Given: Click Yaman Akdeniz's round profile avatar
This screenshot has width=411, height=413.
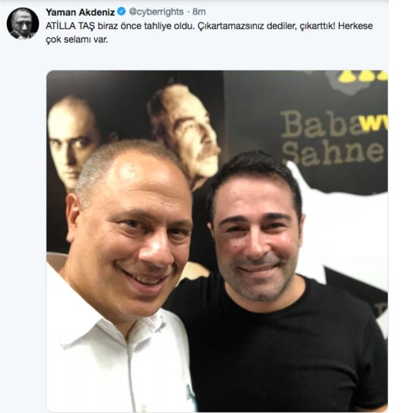Looking at the screenshot, I should pos(23,23).
